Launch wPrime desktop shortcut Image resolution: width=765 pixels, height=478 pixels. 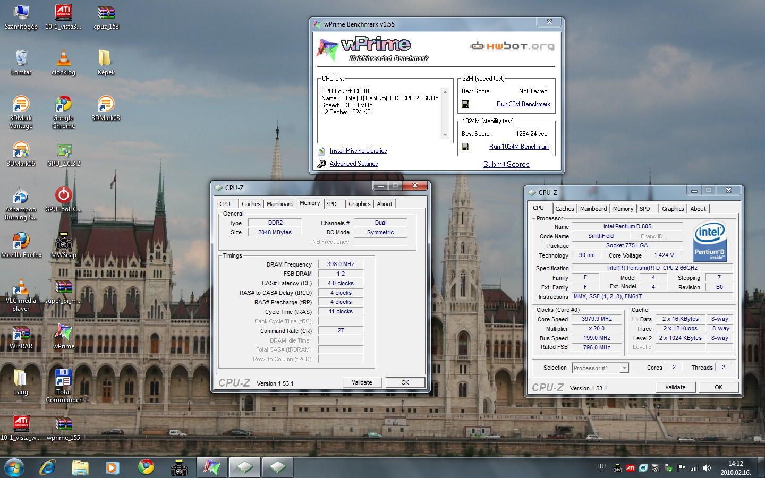63,337
